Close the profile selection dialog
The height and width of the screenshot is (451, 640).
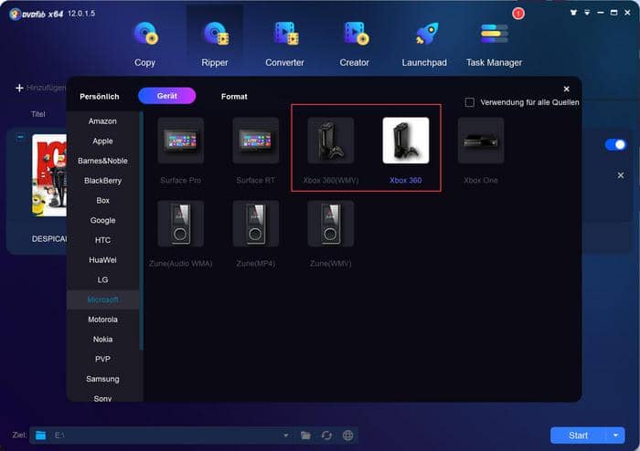pos(567,89)
